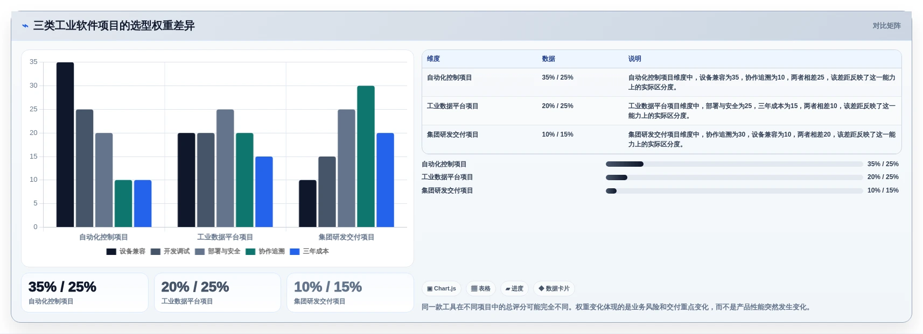Click the 集团研发交付项目 progress bar

tap(734, 191)
